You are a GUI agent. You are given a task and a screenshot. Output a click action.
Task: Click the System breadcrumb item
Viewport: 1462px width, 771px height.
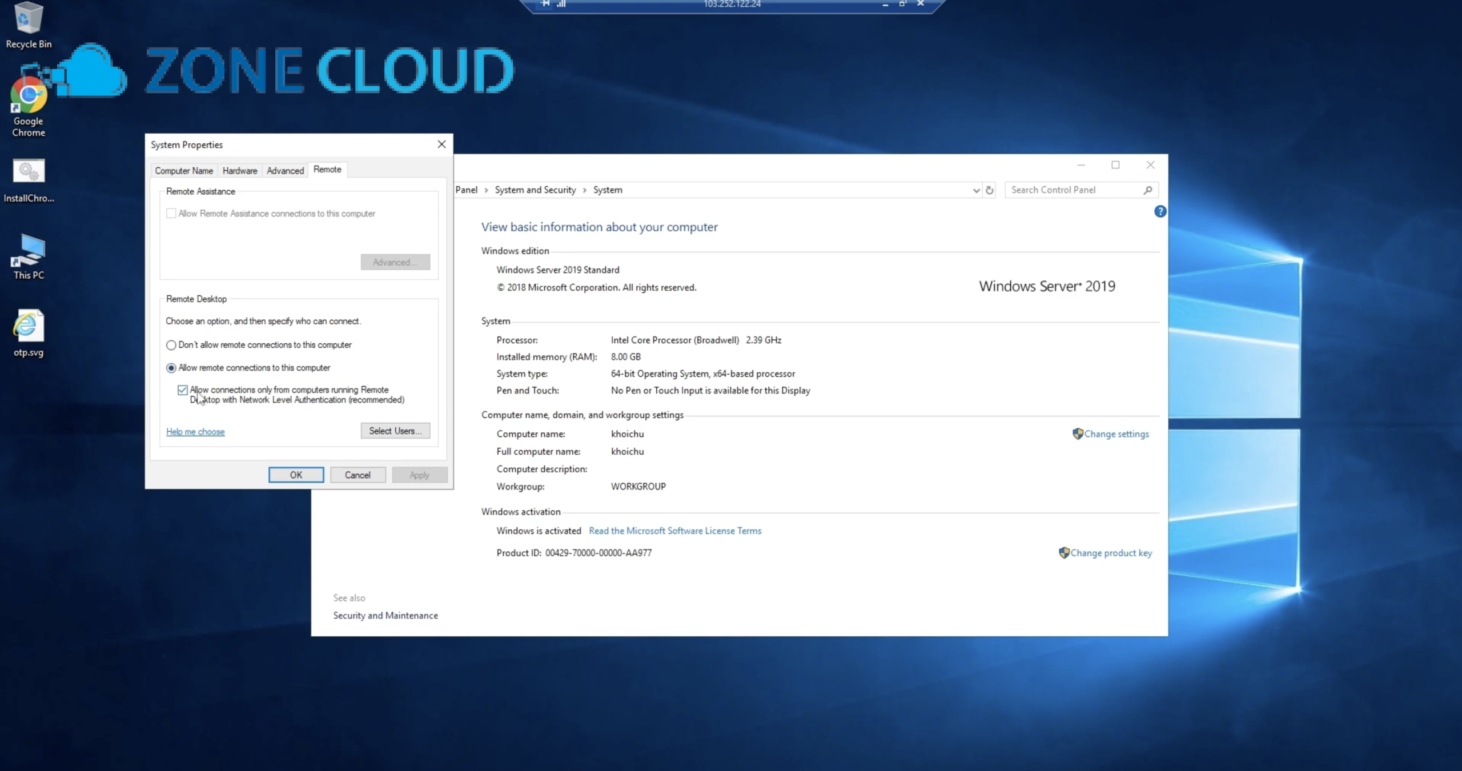608,190
